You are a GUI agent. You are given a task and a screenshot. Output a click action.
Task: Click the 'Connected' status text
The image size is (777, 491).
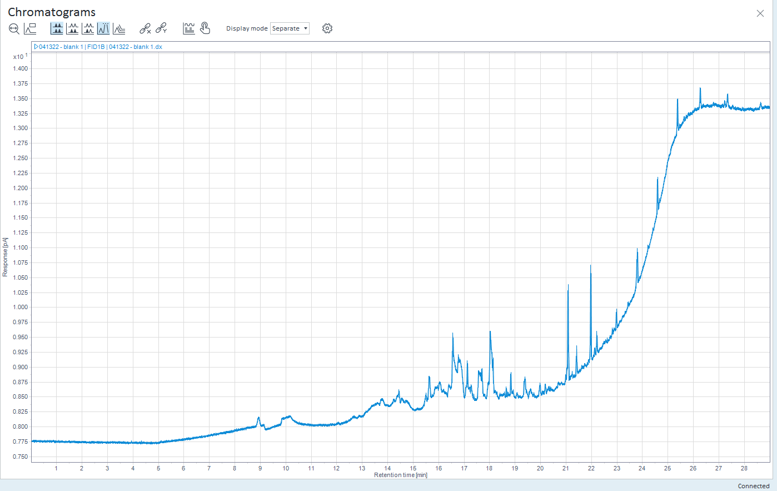(x=754, y=486)
